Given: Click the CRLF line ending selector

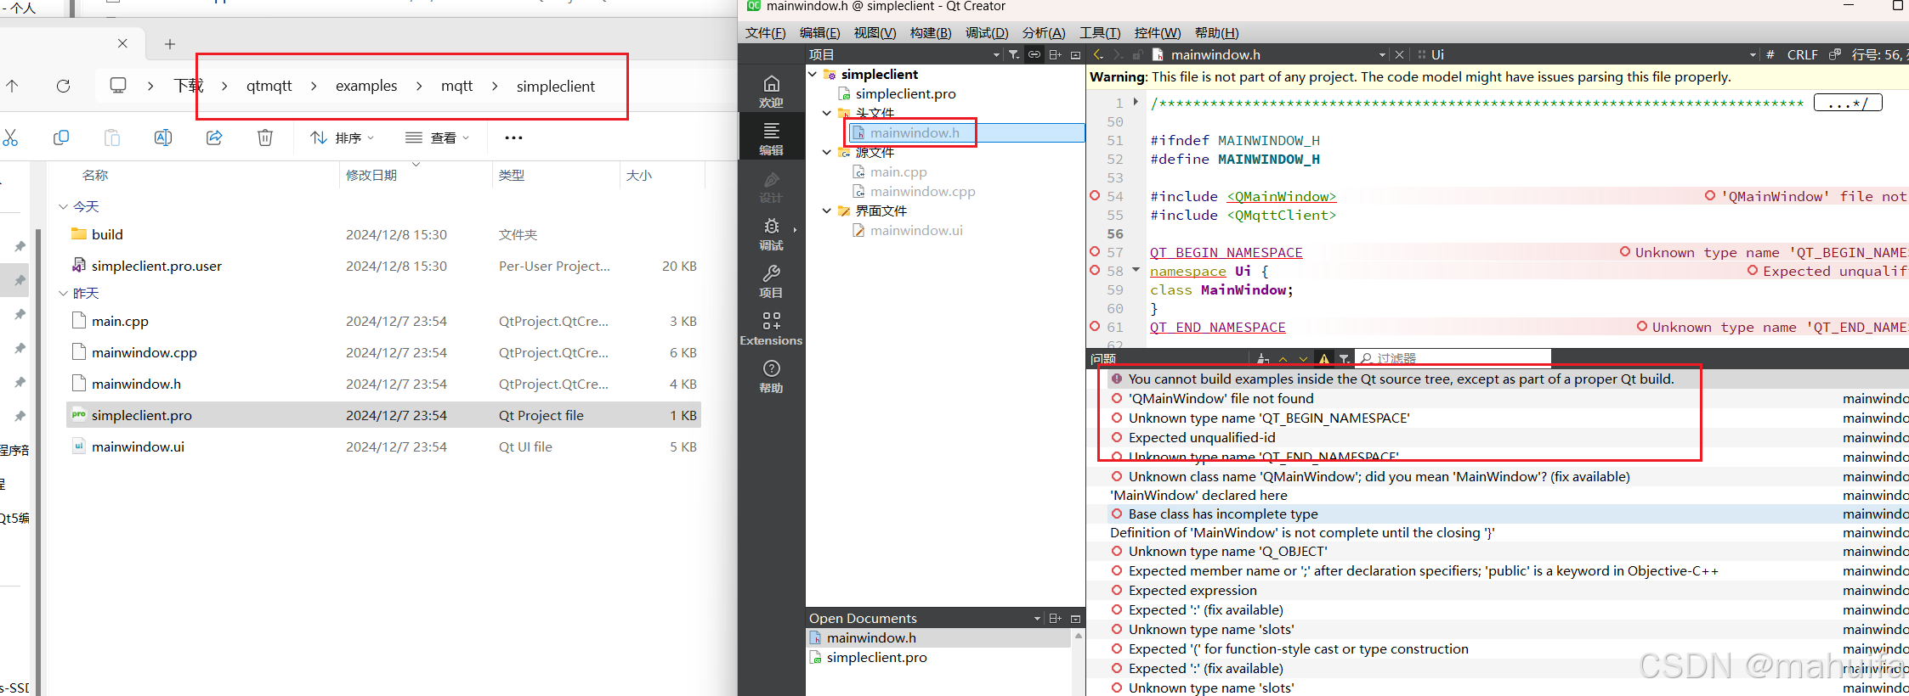Looking at the screenshot, I should coord(1802,54).
